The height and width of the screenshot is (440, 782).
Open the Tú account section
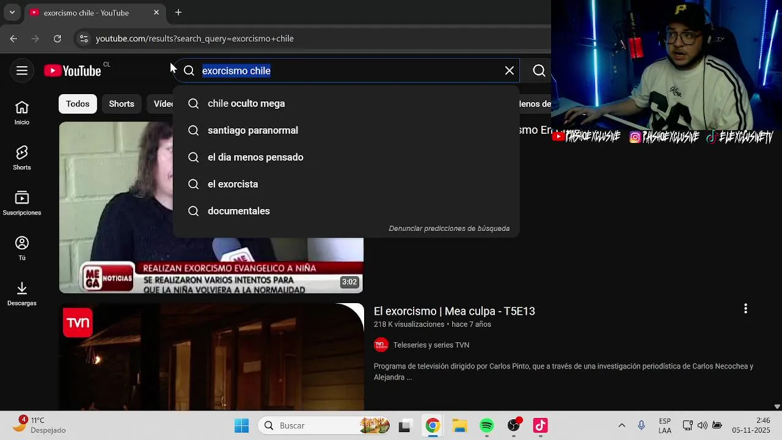[22, 249]
